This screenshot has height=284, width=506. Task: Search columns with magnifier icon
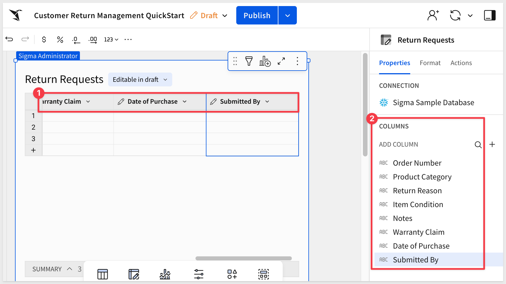478,145
